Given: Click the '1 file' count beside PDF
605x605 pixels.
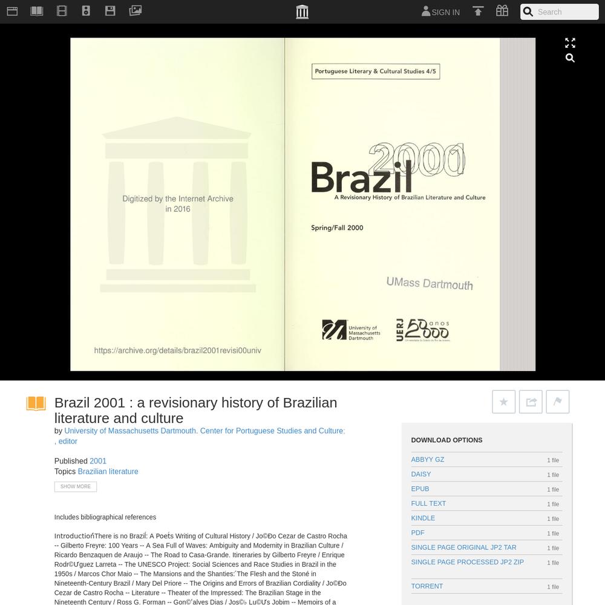Looking at the screenshot, I should pyautogui.click(x=553, y=534).
